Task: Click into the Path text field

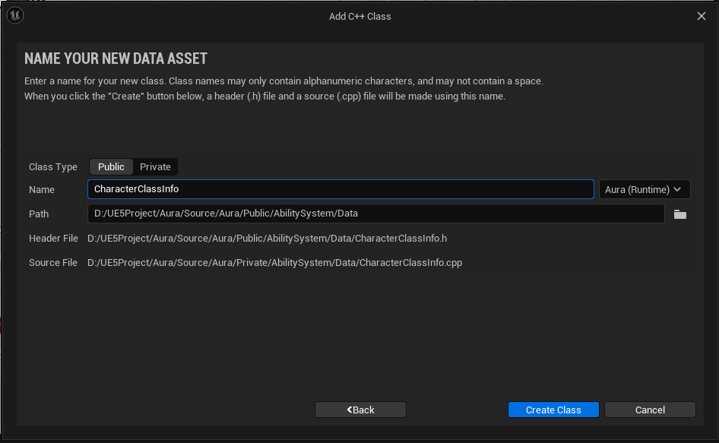Action: coord(375,214)
